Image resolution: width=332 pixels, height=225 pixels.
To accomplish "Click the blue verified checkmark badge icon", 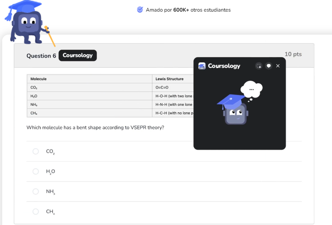I will [140, 10].
